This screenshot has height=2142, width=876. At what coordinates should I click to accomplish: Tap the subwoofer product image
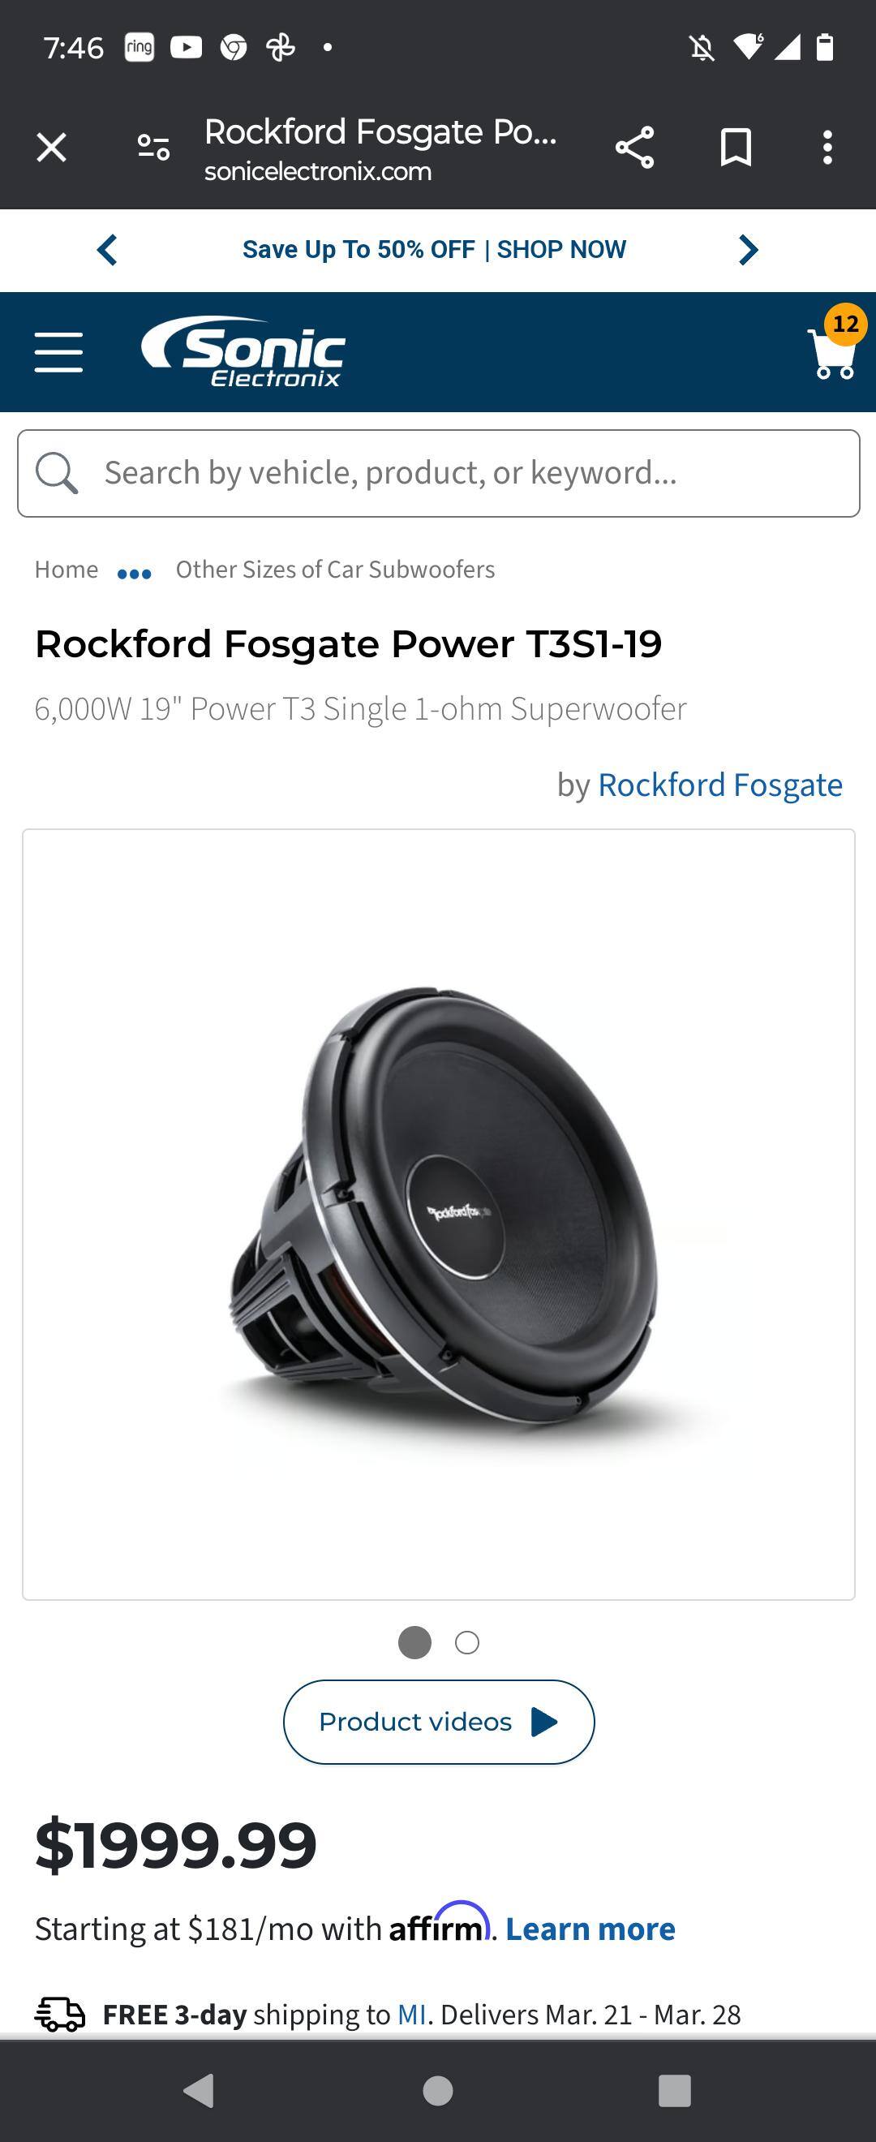coord(439,1214)
